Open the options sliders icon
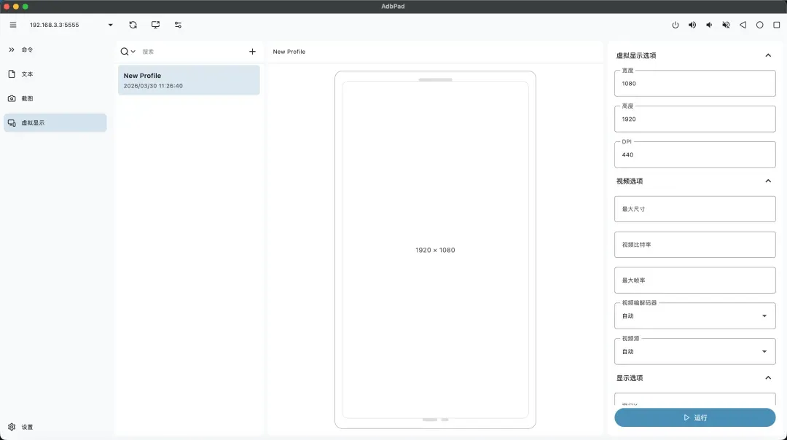Viewport: 787px width, 440px height. [x=179, y=25]
